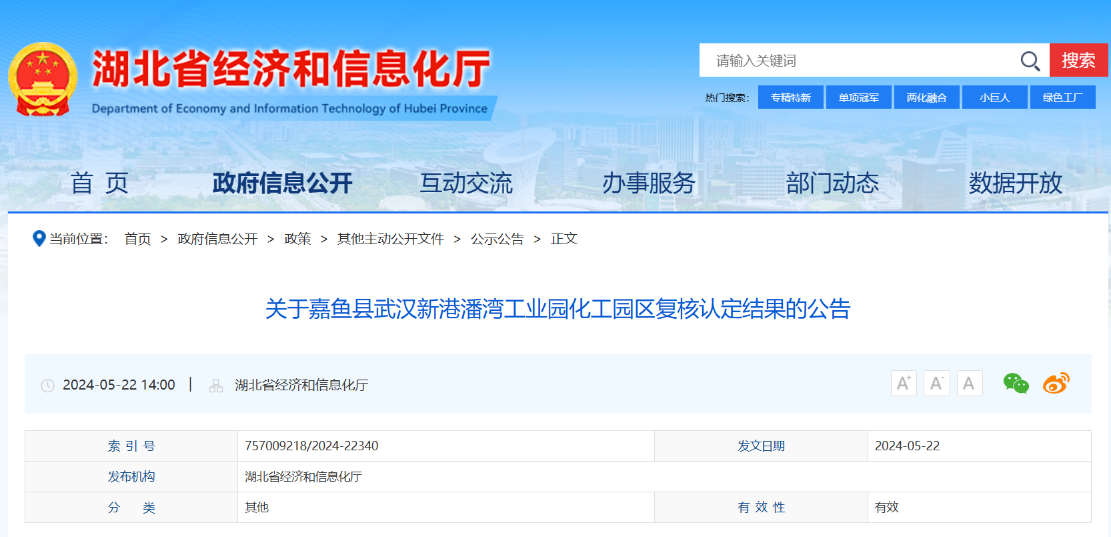Image resolution: width=1111 pixels, height=537 pixels.
Task: Click the 2024-05-22 date cell in table
Action: (x=979, y=446)
